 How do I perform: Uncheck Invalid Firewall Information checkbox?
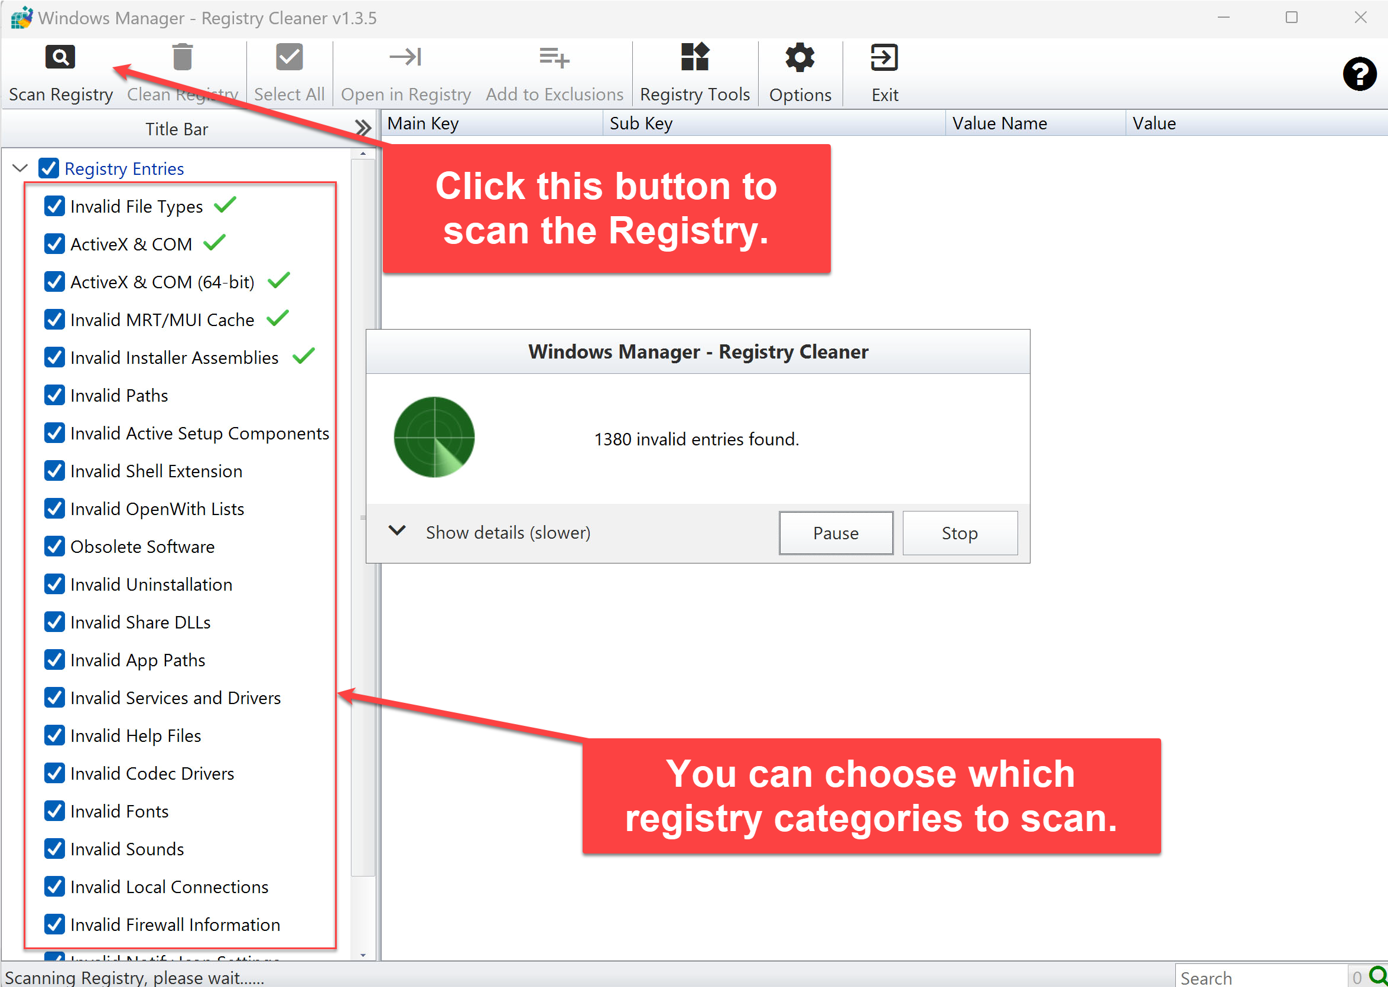55,924
